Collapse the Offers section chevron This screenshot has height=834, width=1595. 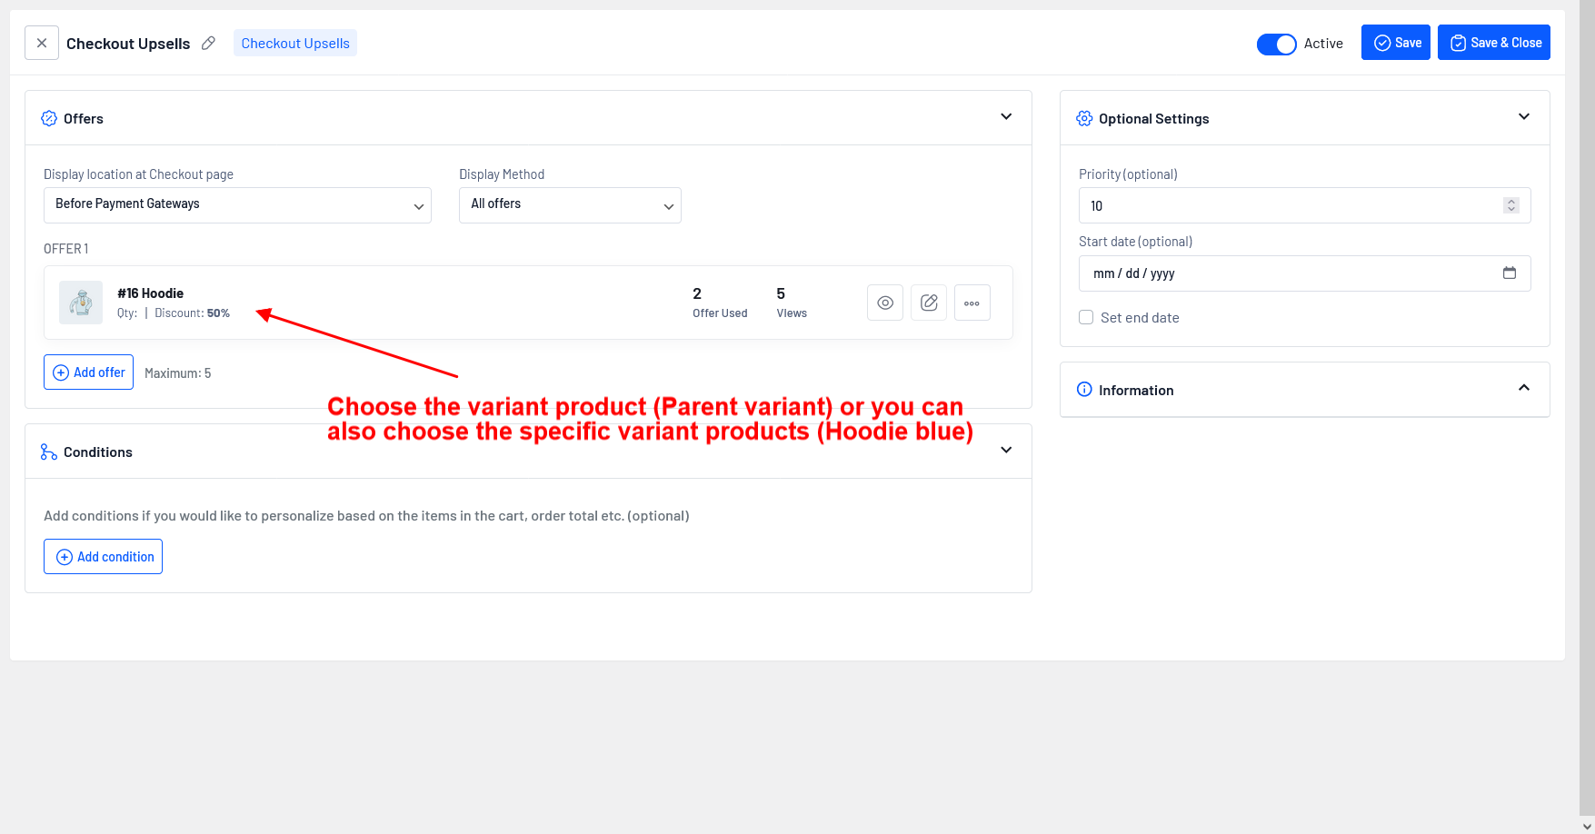point(1006,117)
